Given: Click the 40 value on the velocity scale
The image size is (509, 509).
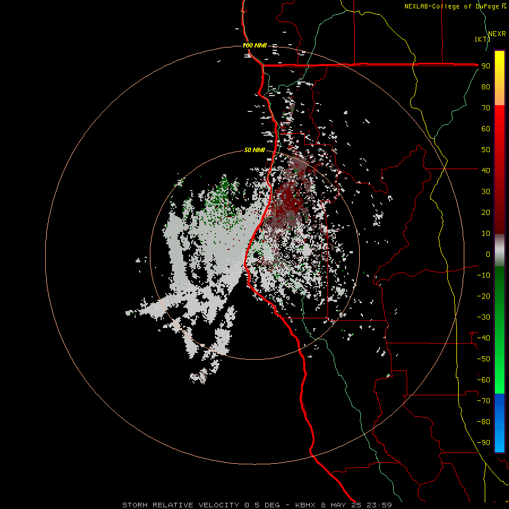Looking at the screenshot, I should pyautogui.click(x=486, y=170).
